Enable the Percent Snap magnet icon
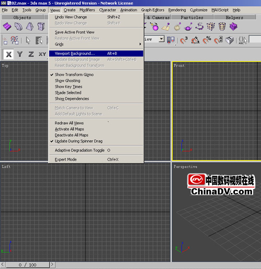Image resolution: width=261 pixels, height=269 pixels. (207, 40)
